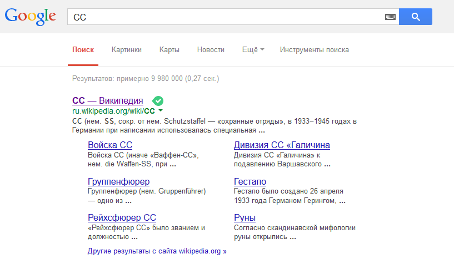Image resolution: width=454 pixels, height=259 pixels.
Task: Click the blue magnifier search button
Action: tap(416, 17)
